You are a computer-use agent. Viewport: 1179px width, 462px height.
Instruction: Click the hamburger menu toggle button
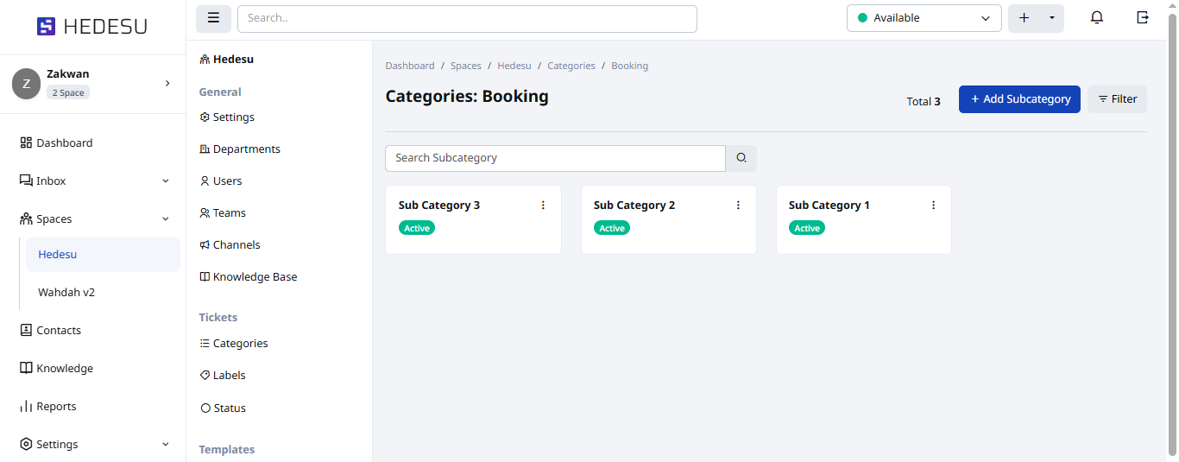213,18
